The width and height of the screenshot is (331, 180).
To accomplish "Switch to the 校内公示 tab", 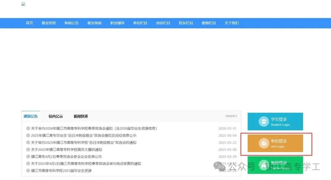I will 55,116.
